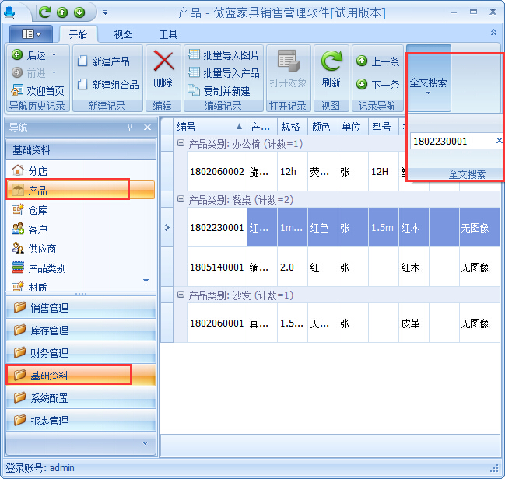The height and width of the screenshot is (479, 505).
Task: Open the 基础资料 navigation group
Action: [80, 376]
